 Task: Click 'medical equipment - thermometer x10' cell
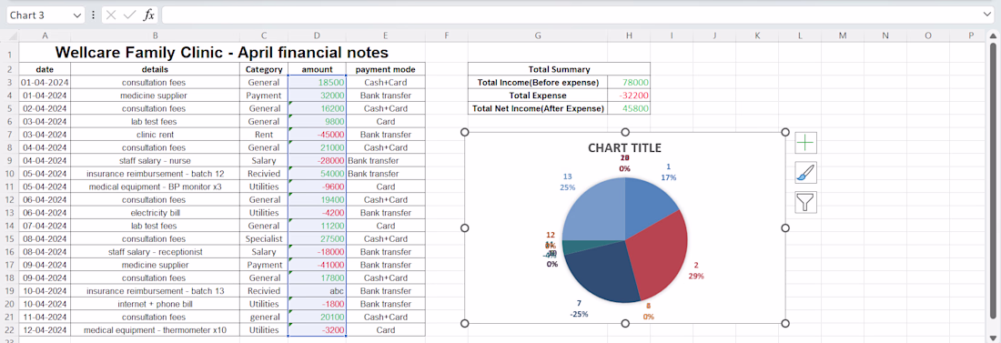(155, 330)
